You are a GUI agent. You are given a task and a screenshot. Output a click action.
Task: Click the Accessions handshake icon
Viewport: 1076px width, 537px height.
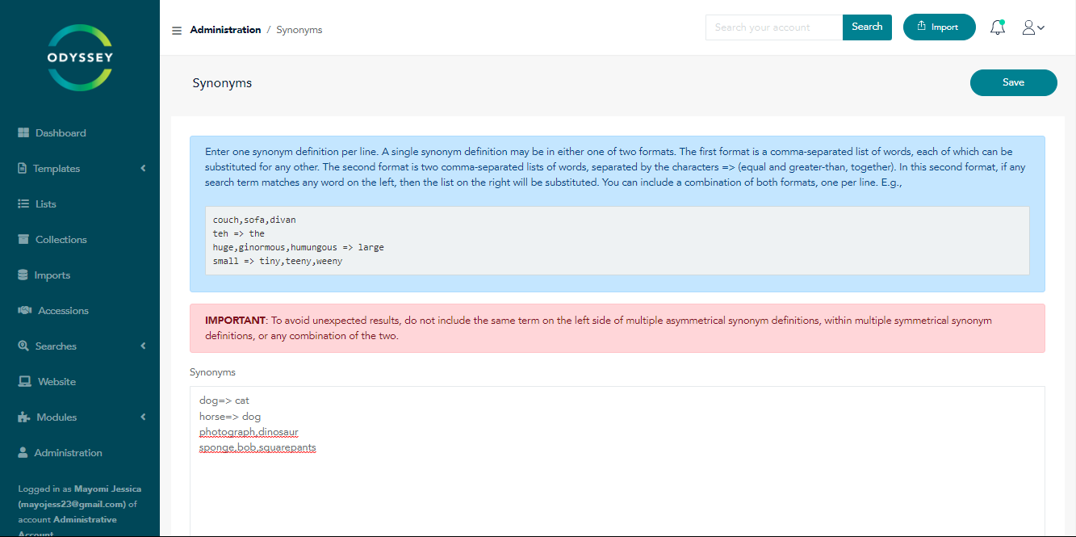click(x=24, y=311)
